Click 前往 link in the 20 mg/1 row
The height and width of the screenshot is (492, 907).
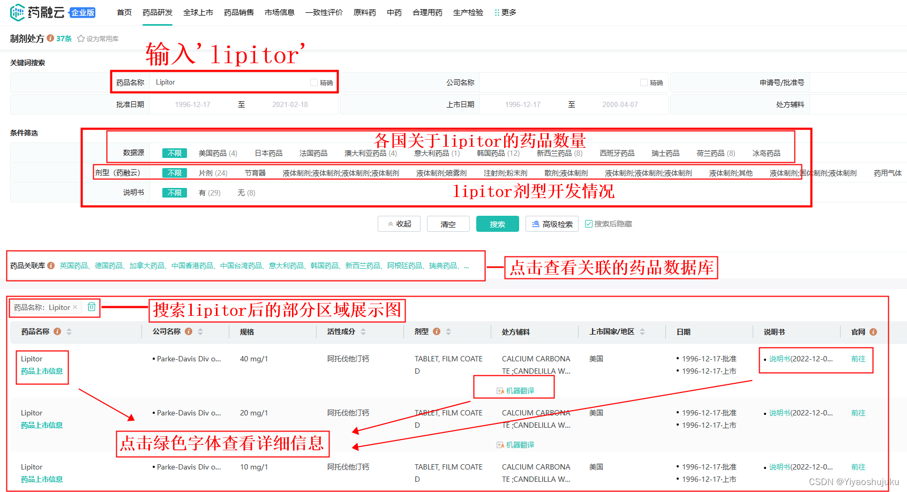click(x=858, y=413)
